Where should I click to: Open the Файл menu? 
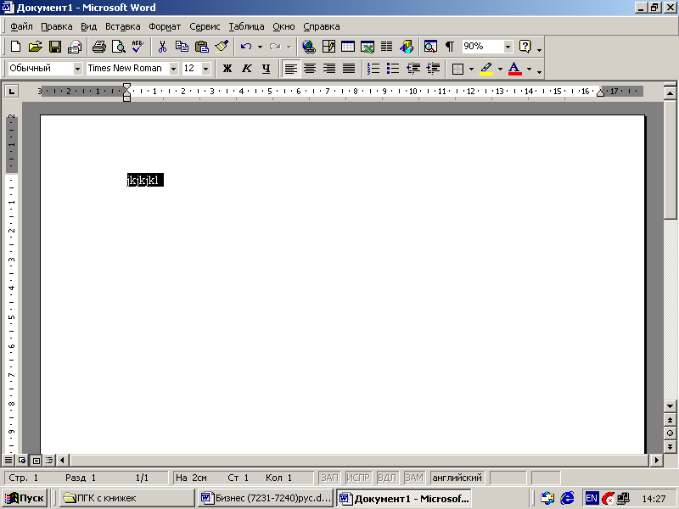point(21,26)
